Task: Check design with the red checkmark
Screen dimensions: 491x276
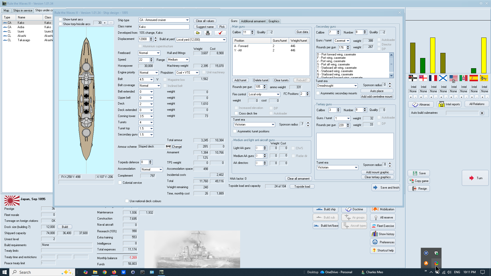Action: (220, 33)
